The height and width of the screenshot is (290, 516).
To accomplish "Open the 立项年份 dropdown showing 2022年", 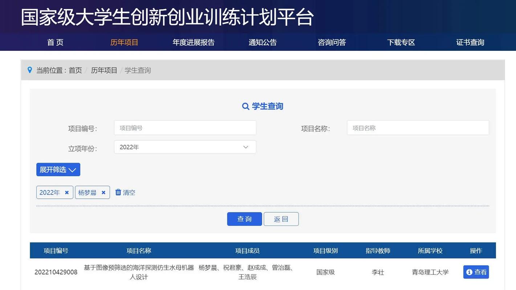I will [x=185, y=147].
